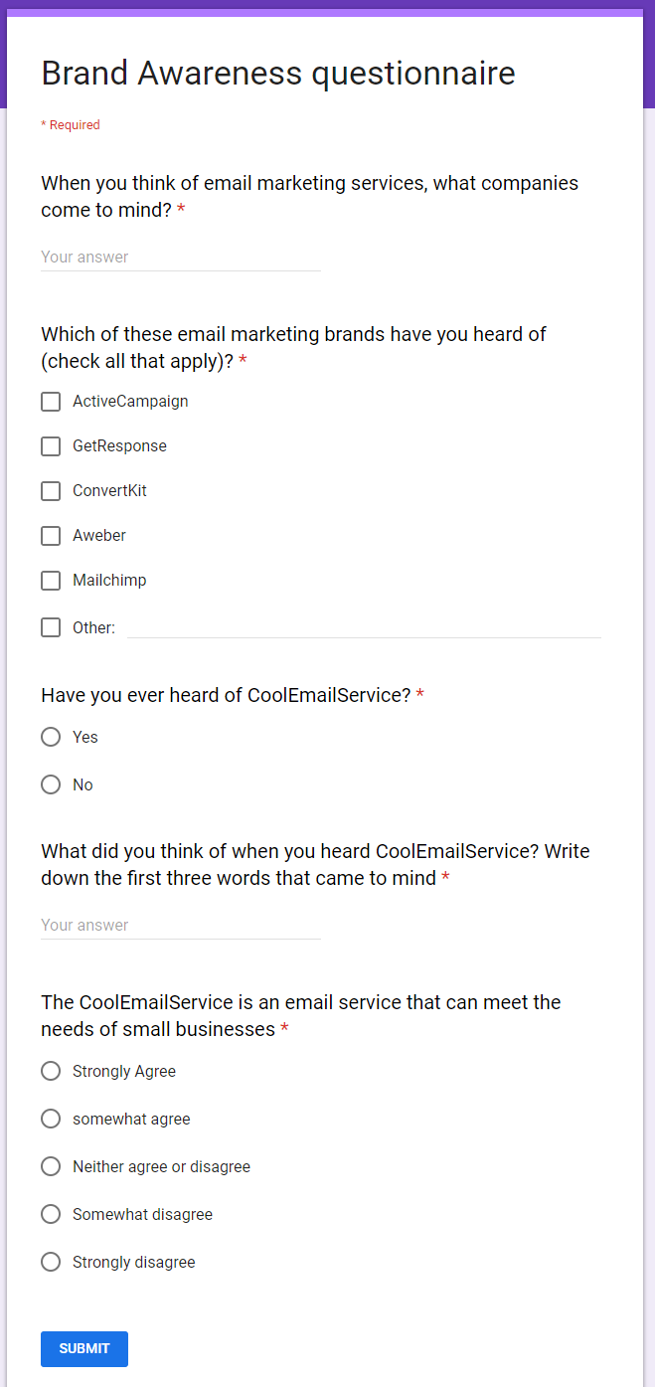Screen dimensions: 655x1387
Task: Tick the GetResponse option
Action: pyautogui.click(x=51, y=446)
